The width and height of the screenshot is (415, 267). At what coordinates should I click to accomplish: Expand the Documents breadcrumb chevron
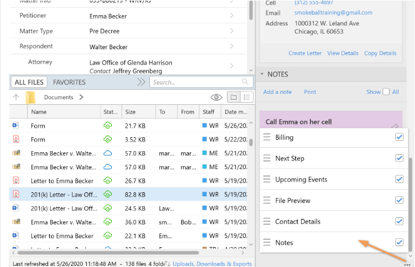(x=82, y=97)
